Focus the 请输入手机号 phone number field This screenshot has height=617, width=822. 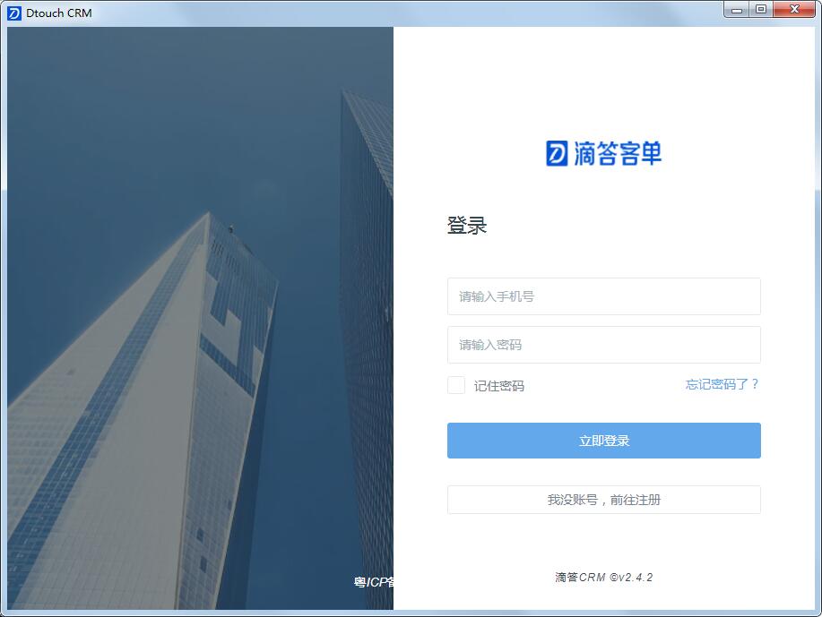point(603,296)
